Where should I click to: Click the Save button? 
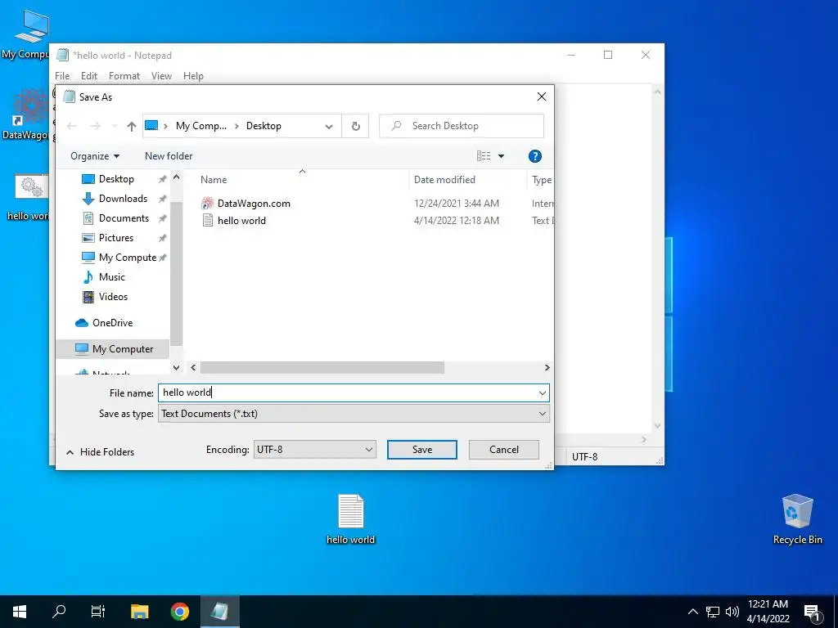[x=422, y=450]
